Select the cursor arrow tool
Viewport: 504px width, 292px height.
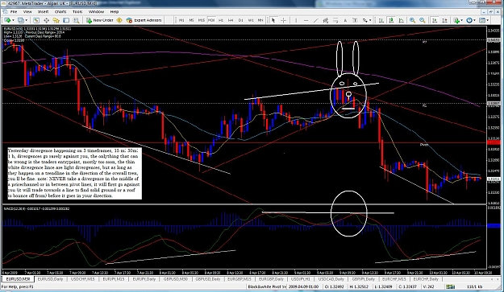tap(273, 20)
